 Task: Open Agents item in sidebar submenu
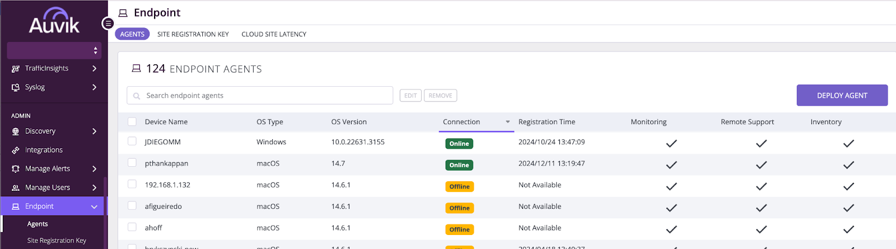click(x=38, y=224)
